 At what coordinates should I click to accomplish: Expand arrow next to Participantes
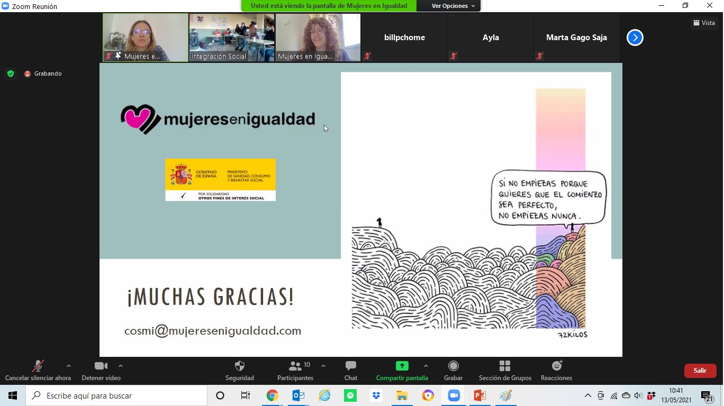(323, 366)
